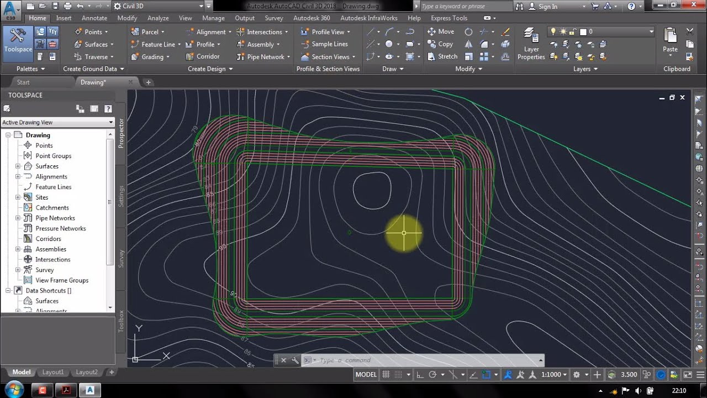Click the Corridor tool
The height and width of the screenshot is (398, 707).
(203, 56)
